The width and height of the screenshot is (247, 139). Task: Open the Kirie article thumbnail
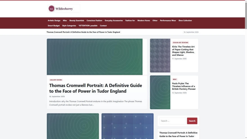tap(160, 55)
